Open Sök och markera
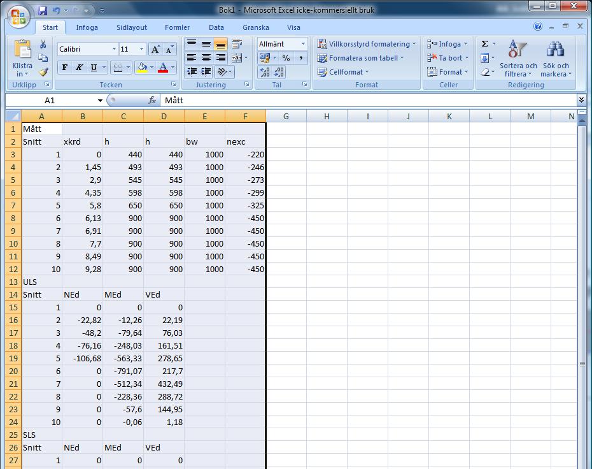Viewport: 592px width, 469px height. 555,59
